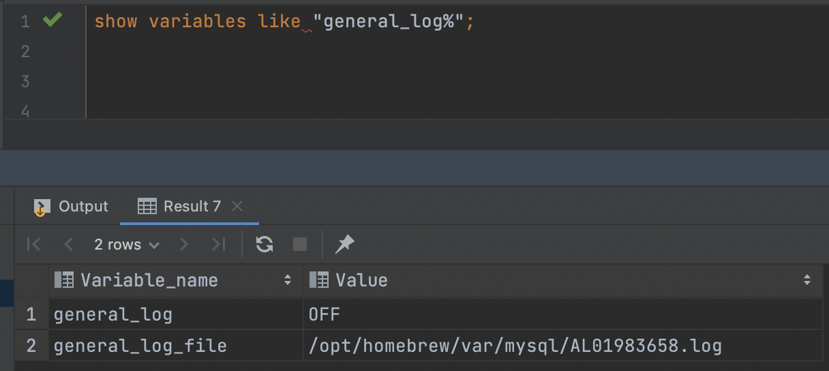Open the 2 rows page size dropdown
This screenshot has width=829, height=371.
127,244
